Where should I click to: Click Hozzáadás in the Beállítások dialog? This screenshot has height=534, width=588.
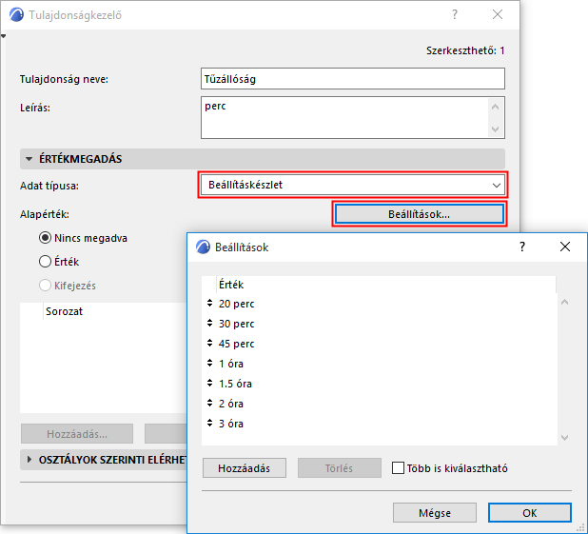click(245, 468)
